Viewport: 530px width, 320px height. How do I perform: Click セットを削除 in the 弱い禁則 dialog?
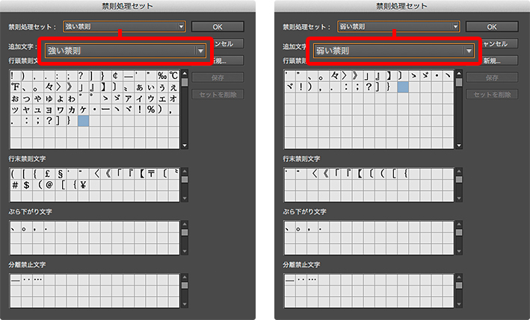click(492, 95)
